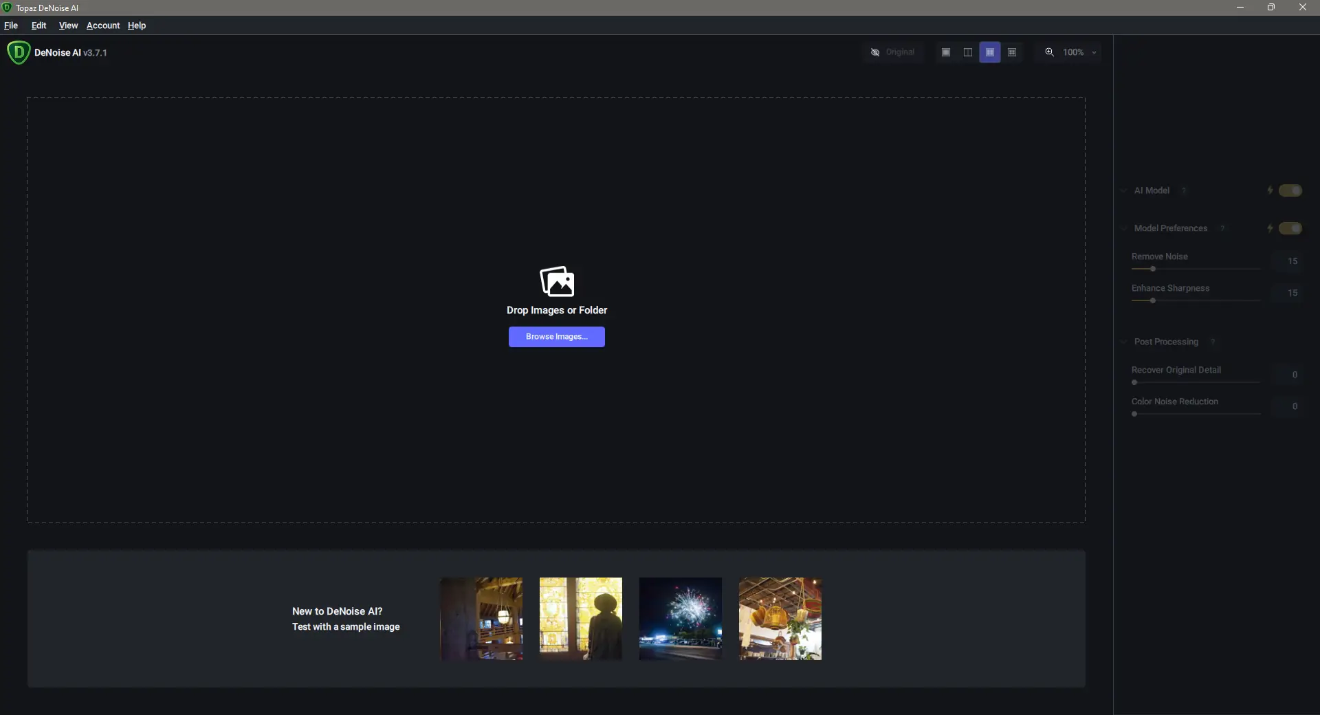Switch to split view layout
1320x715 pixels.
(968, 52)
